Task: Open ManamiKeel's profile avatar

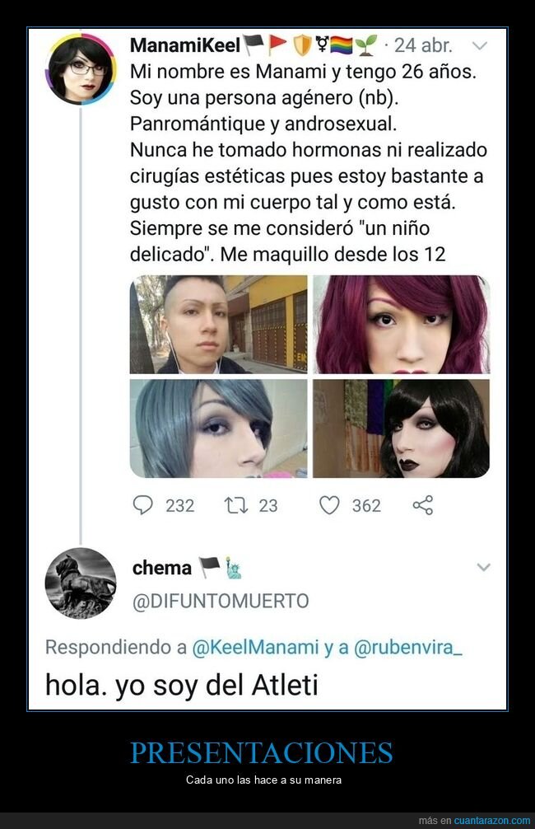Action: coord(81,69)
